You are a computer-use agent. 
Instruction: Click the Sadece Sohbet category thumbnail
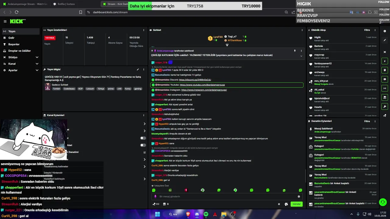tap(48, 87)
